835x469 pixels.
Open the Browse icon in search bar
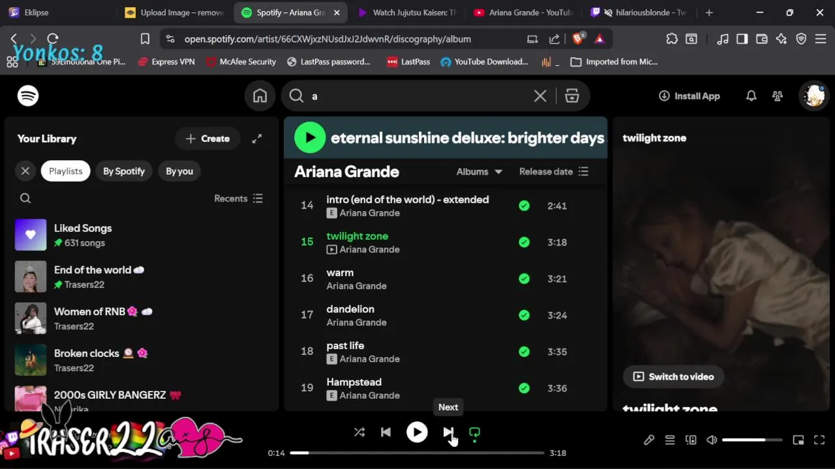(572, 96)
